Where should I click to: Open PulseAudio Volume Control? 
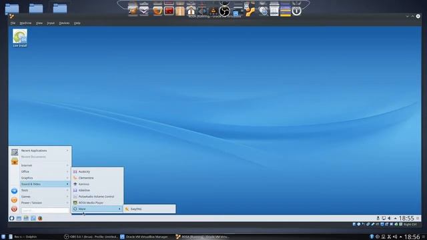pos(97,197)
